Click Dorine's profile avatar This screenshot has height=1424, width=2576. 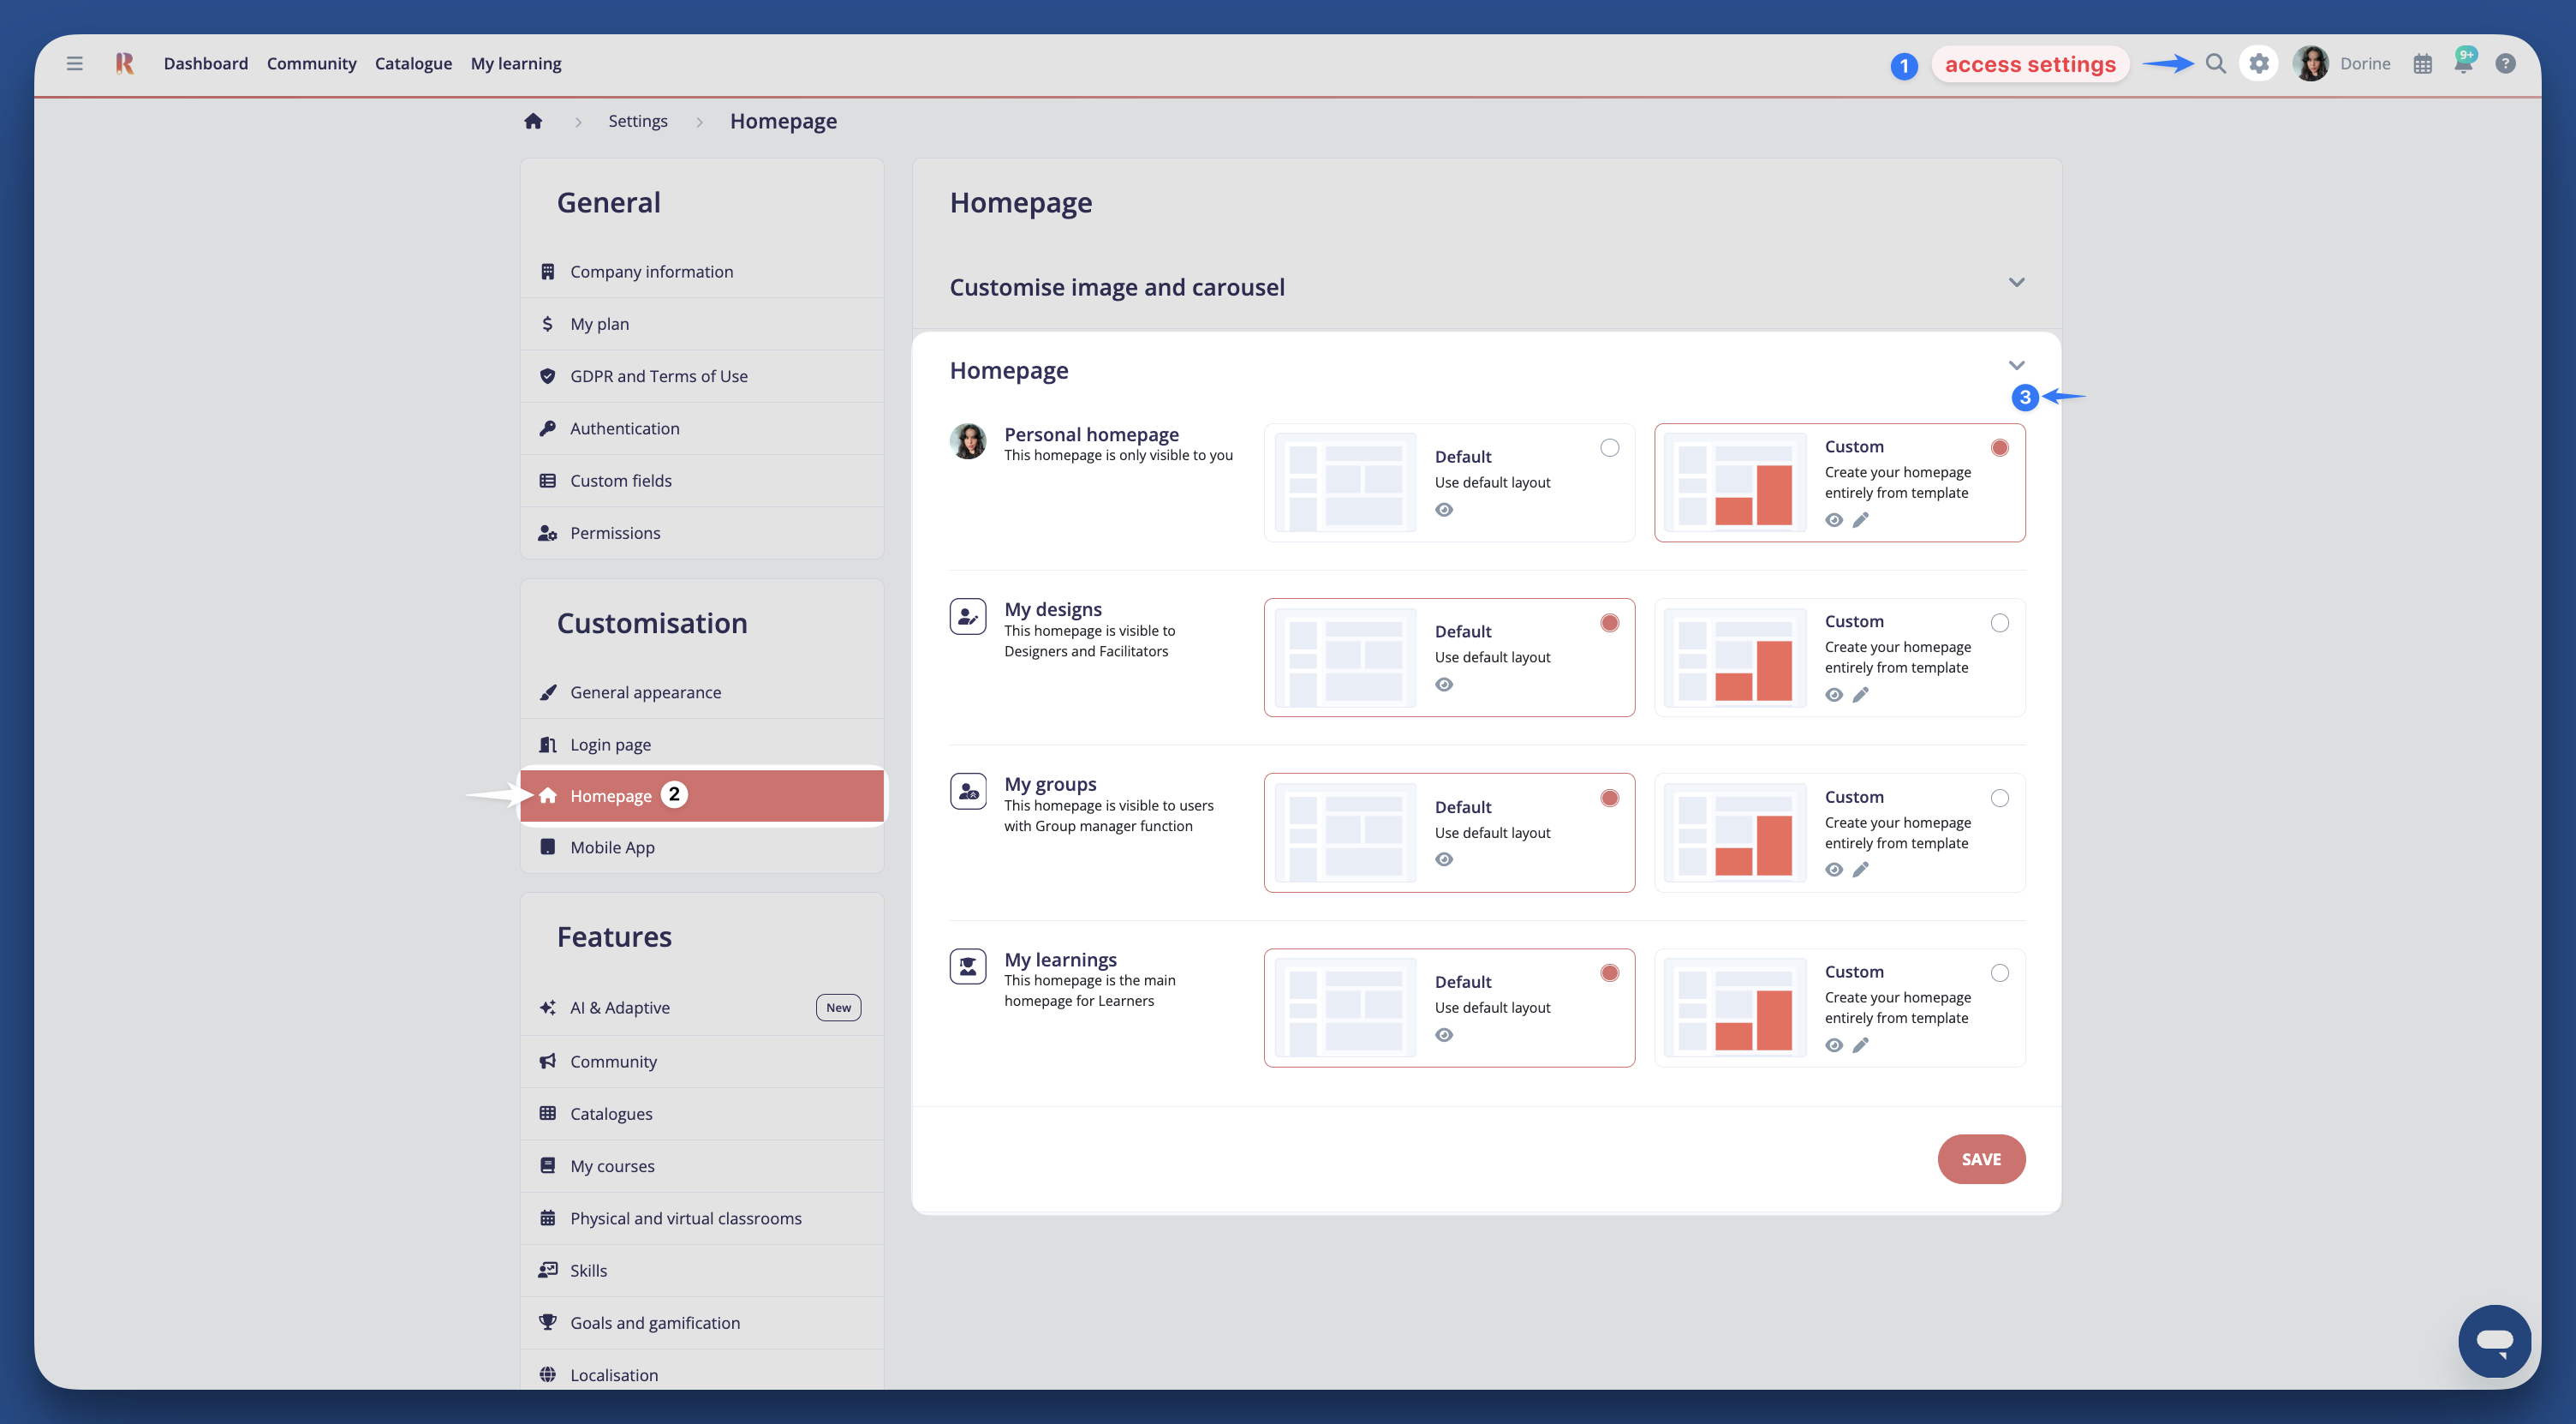pos(2311,62)
